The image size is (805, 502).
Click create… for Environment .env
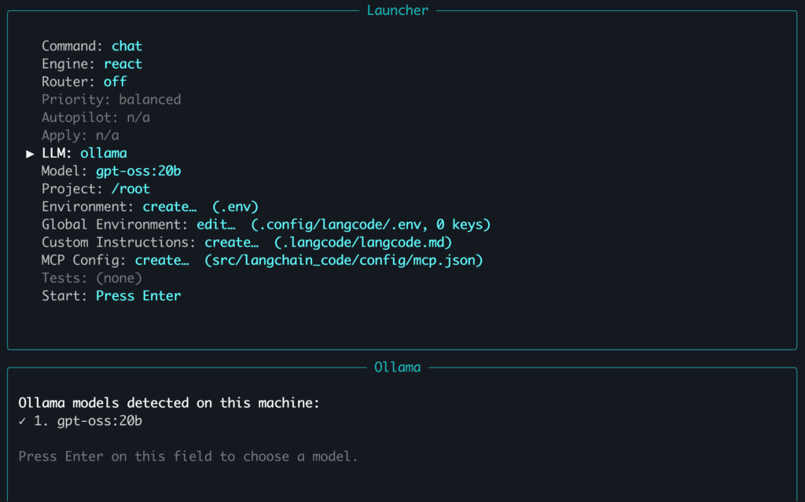point(169,207)
